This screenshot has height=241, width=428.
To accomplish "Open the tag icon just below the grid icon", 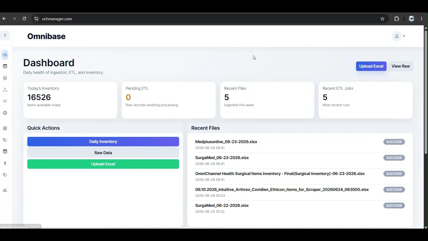I will tap(5, 140).
